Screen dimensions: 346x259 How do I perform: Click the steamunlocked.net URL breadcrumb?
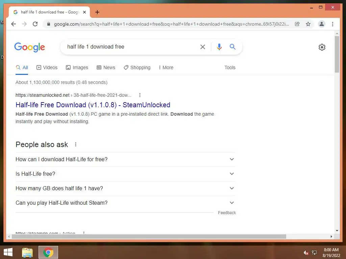coord(73,95)
